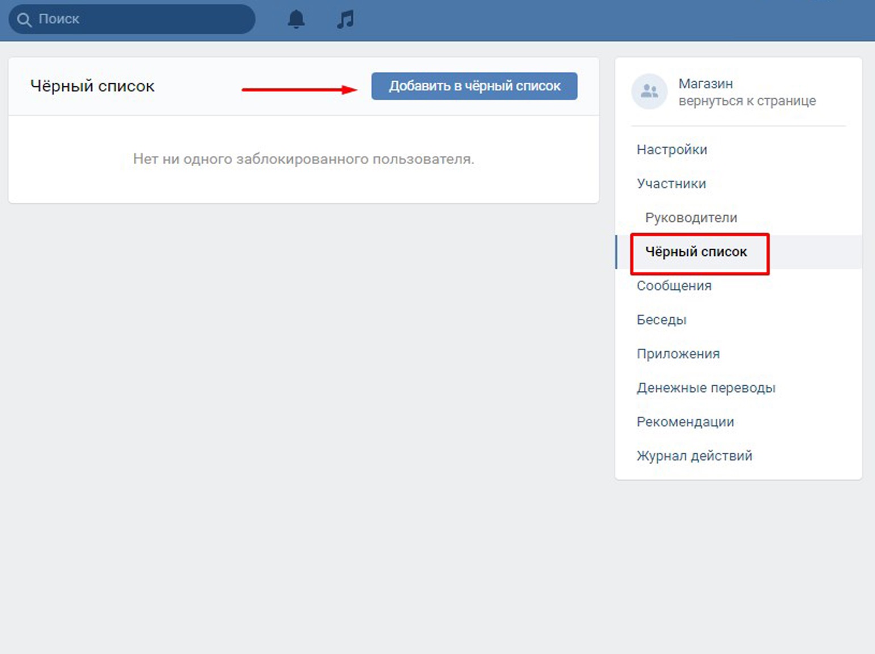Open the Приложения section
Viewport: 875px width, 654px height.
[x=678, y=354]
